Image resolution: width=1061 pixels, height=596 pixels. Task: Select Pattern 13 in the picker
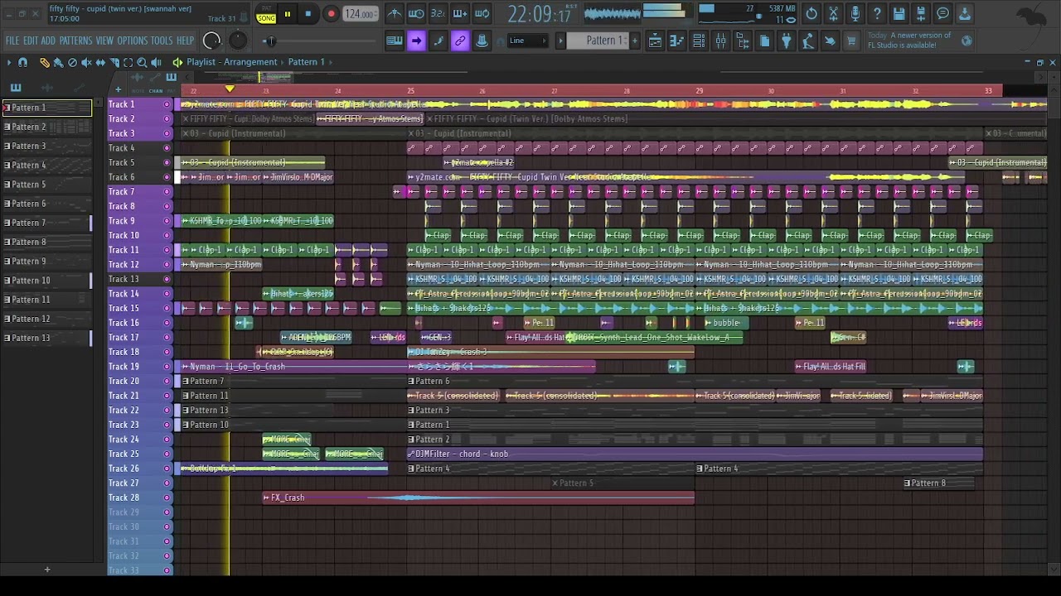pyautogui.click(x=46, y=338)
